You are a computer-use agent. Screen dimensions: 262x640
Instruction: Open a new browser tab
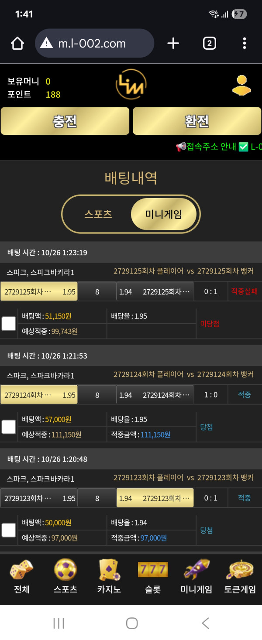pyautogui.click(x=173, y=43)
